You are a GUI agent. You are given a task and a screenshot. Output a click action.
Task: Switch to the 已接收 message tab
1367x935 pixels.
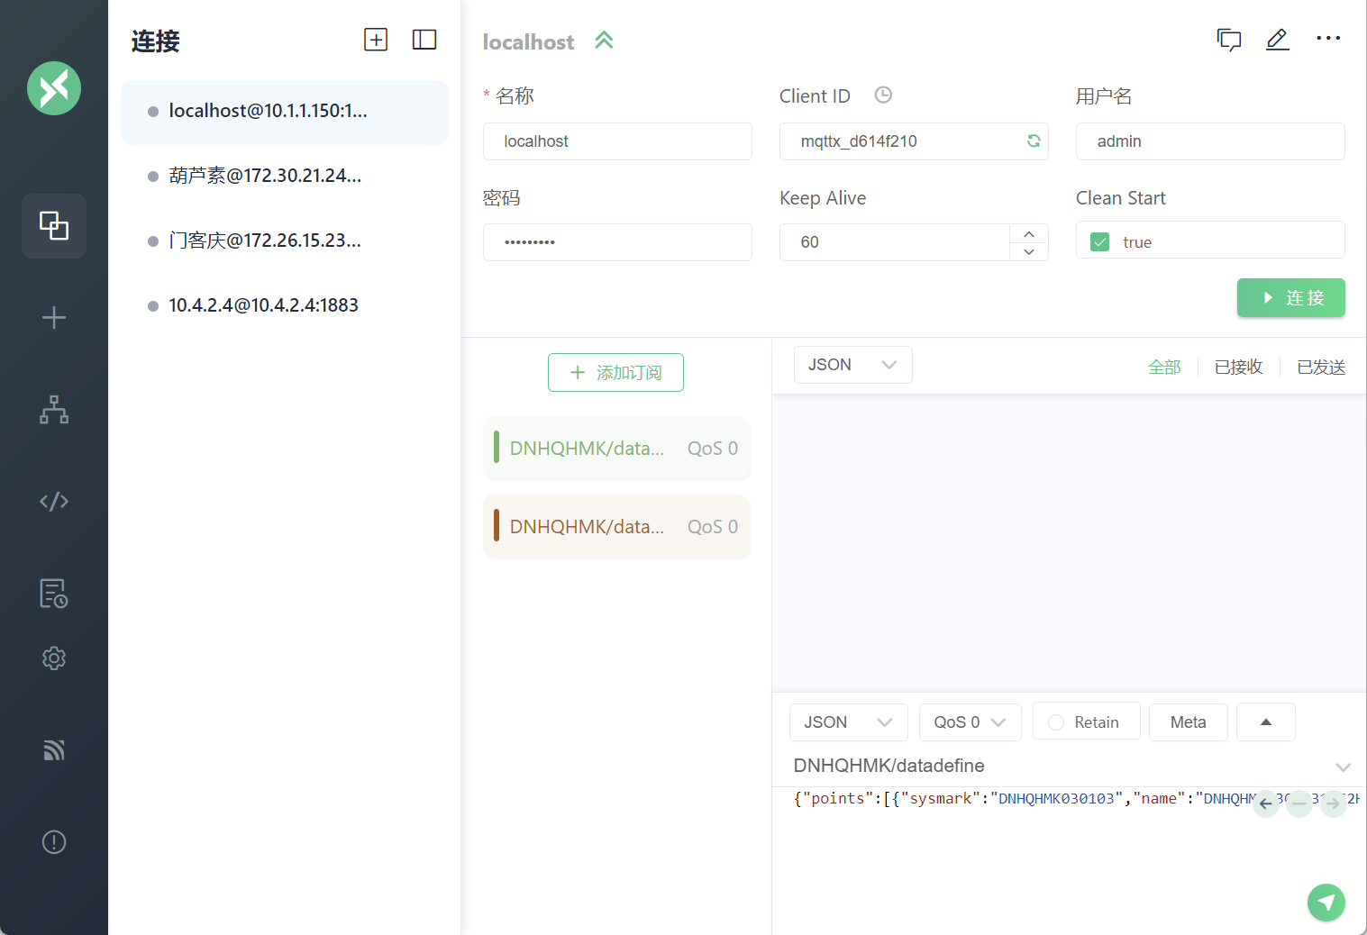tap(1238, 367)
